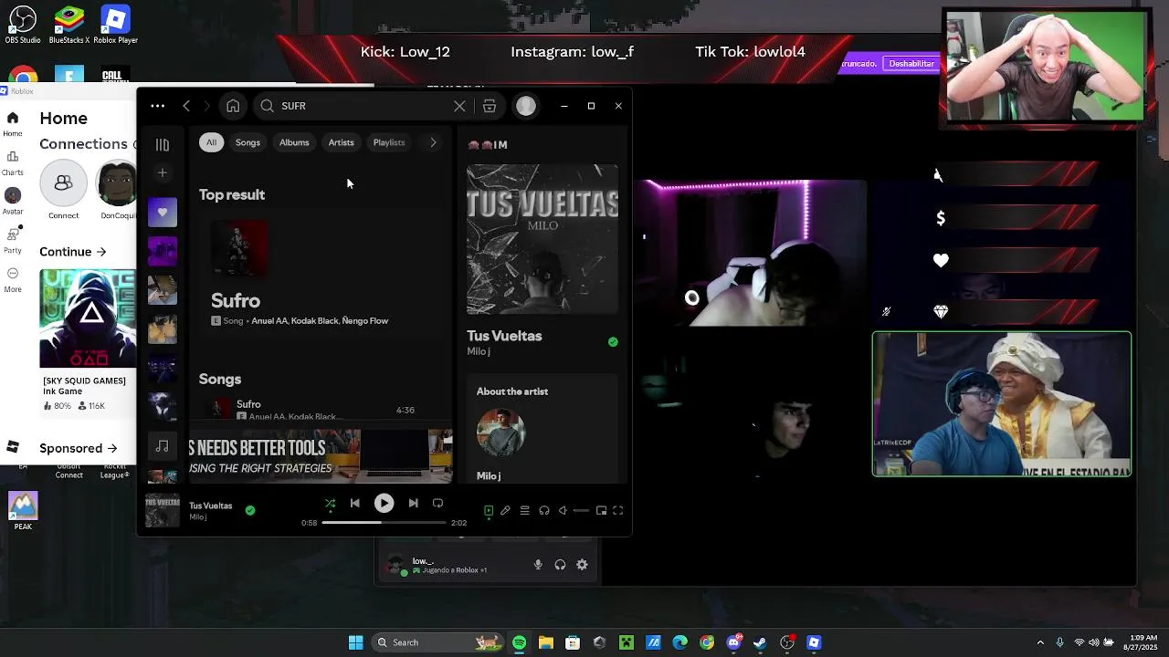This screenshot has height=657, width=1169.
Task: Click the Spotify search field
Action: (363, 106)
